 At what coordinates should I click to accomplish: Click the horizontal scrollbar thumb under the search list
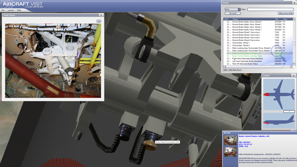click(x=255, y=67)
